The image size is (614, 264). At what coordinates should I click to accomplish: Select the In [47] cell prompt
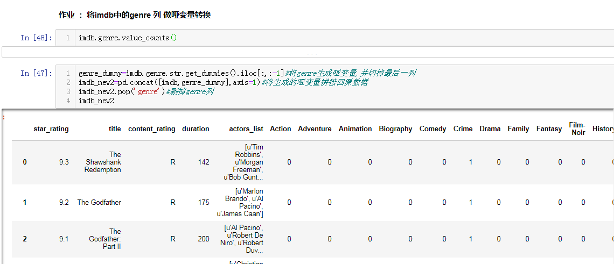[x=36, y=73]
